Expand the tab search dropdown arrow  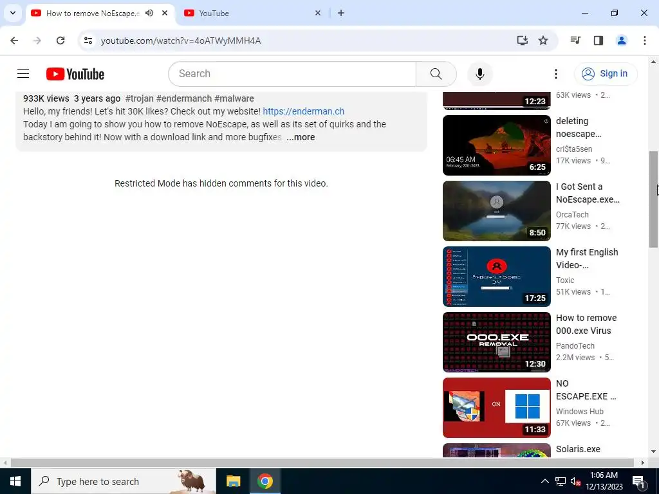[x=13, y=13]
